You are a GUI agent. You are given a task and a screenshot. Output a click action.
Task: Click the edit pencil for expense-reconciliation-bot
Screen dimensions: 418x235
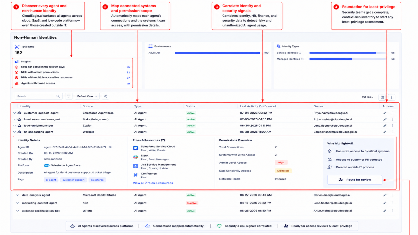385,211
